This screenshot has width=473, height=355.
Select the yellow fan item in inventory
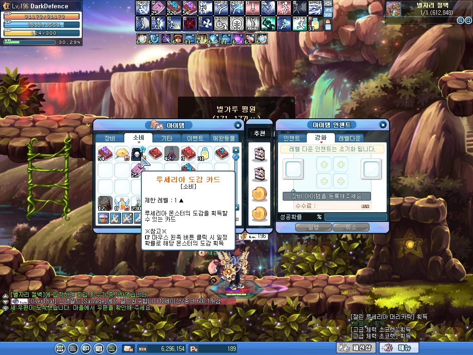point(122,153)
